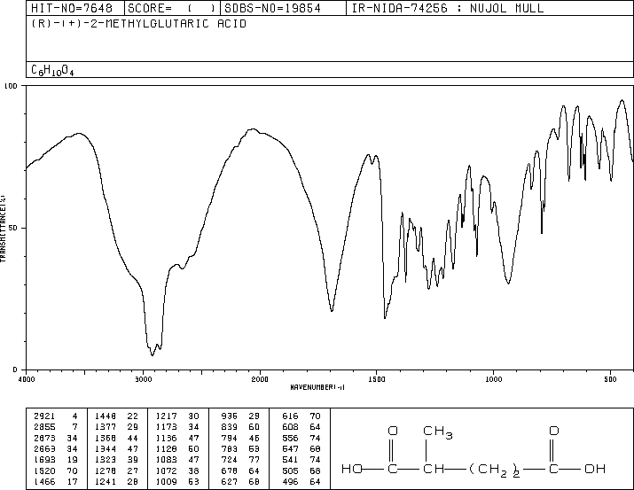Select the 1241 peak table entry
634x490 pixels.
pos(116,481)
